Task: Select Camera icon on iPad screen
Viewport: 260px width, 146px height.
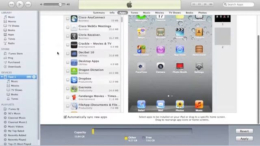Action: pos(160,67)
